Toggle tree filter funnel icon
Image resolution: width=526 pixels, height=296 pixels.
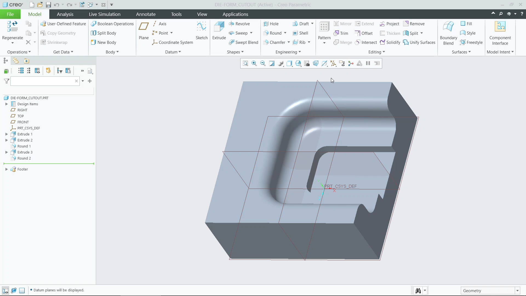(x=7, y=81)
